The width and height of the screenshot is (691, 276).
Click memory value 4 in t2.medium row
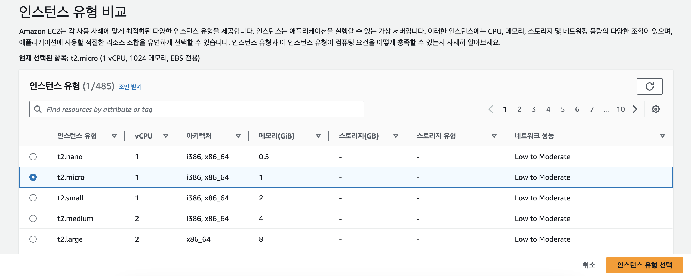point(261,218)
